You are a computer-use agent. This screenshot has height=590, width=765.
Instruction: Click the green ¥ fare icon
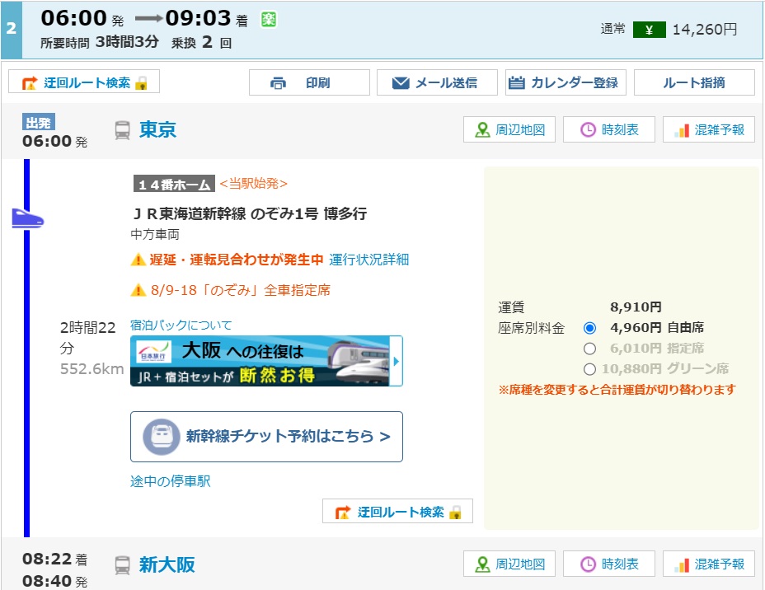650,30
